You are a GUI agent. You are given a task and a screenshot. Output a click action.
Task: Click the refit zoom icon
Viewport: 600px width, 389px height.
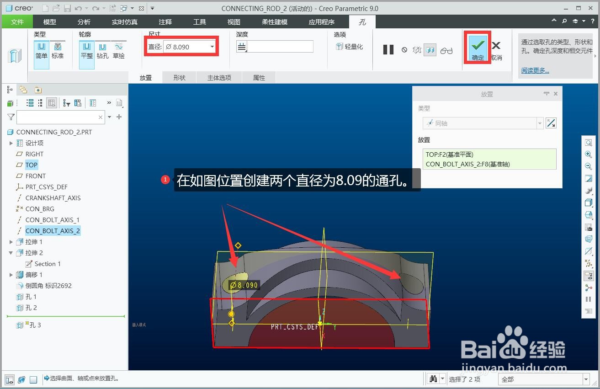pyautogui.click(x=589, y=143)
